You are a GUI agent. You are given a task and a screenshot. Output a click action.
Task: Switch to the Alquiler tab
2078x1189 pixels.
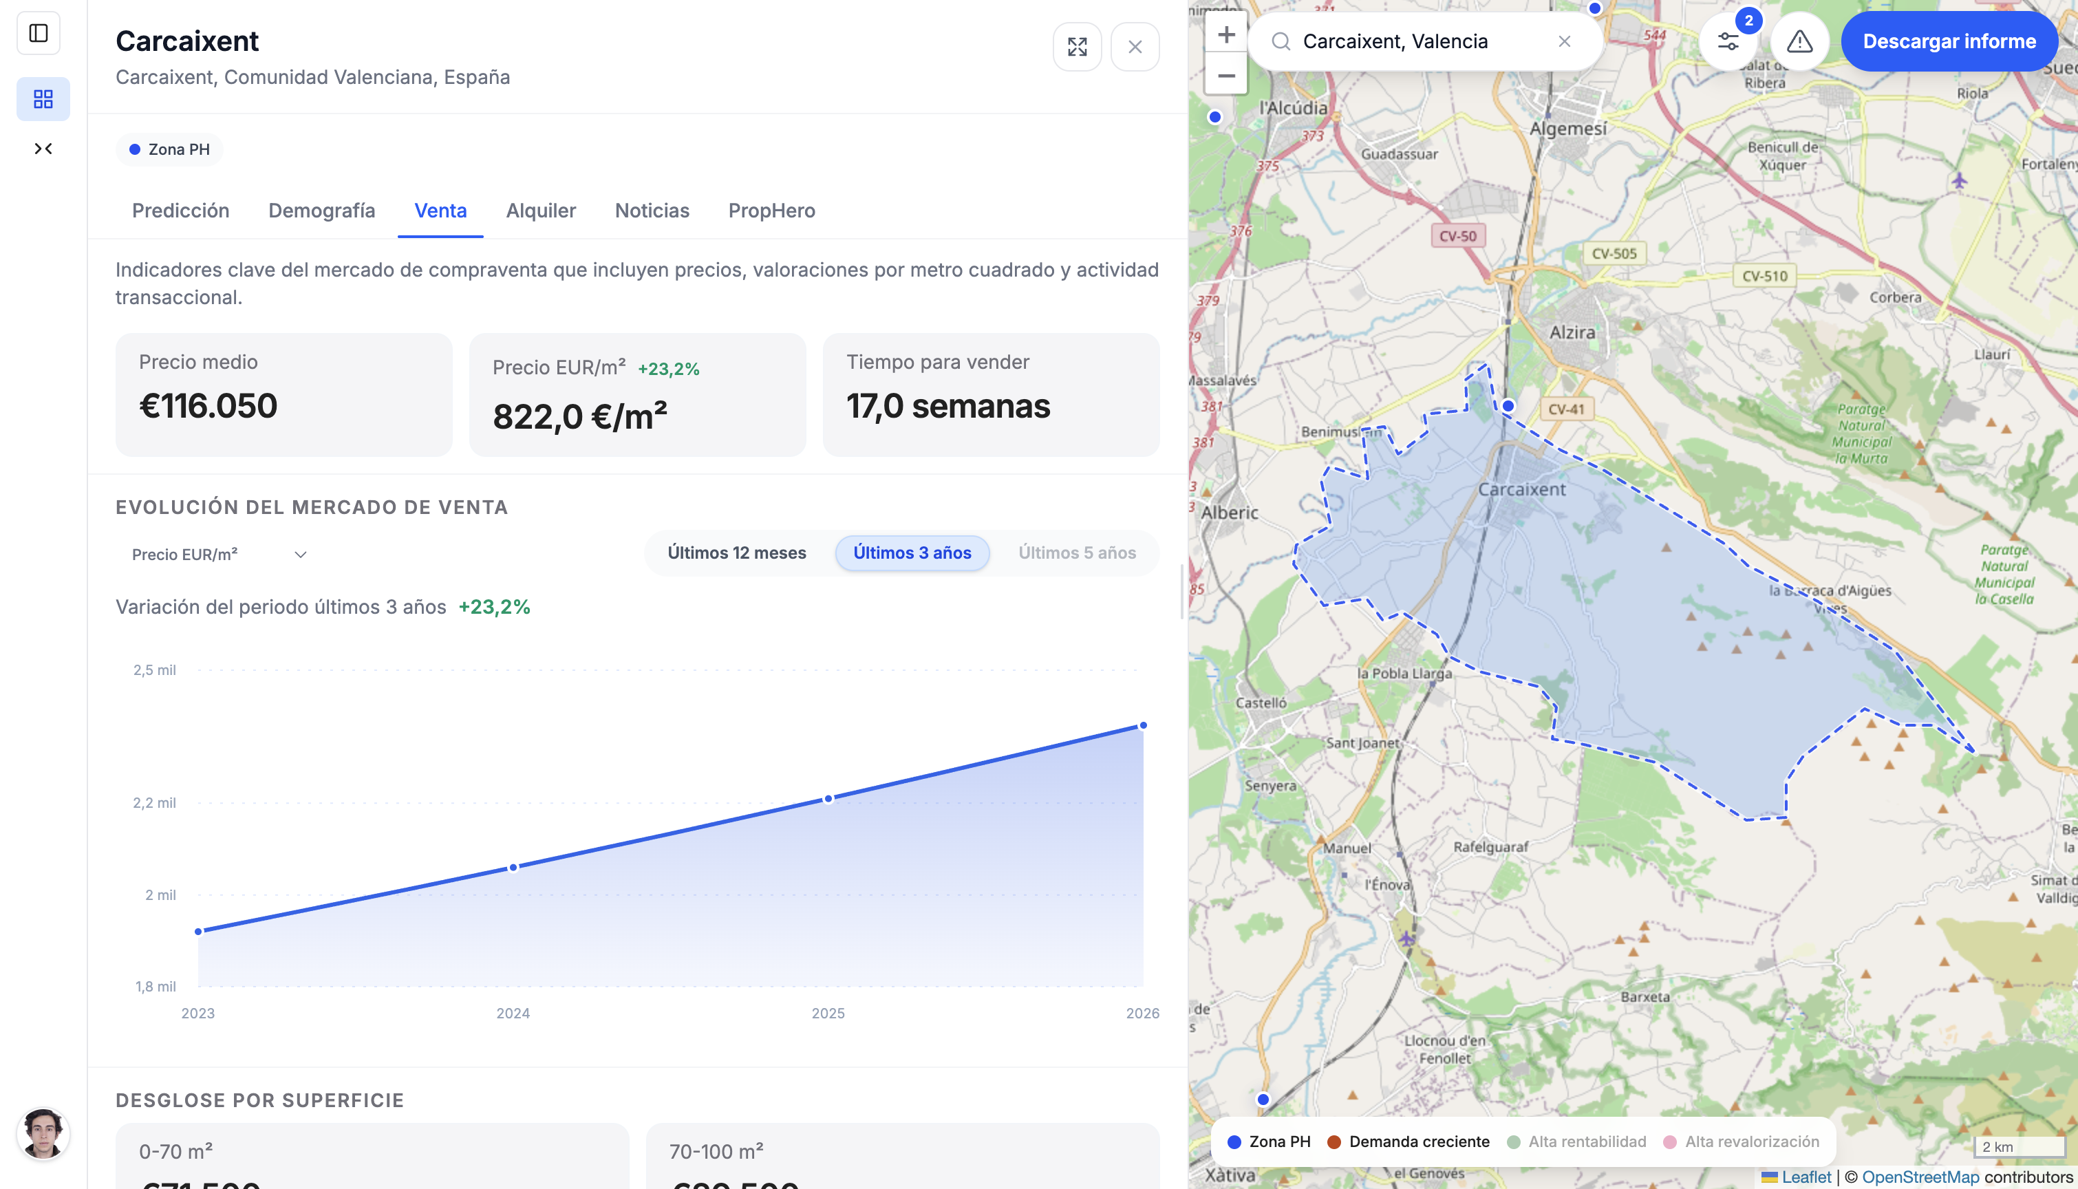(x=542, y=211)
